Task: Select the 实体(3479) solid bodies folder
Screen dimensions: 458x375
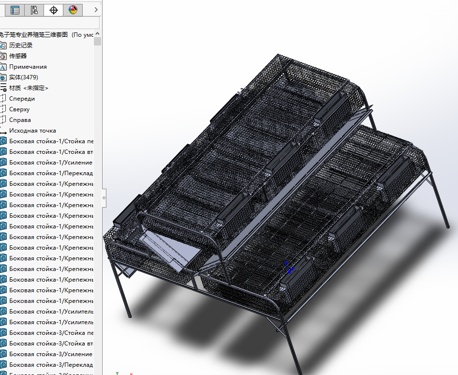Action: tap(24, 77)
